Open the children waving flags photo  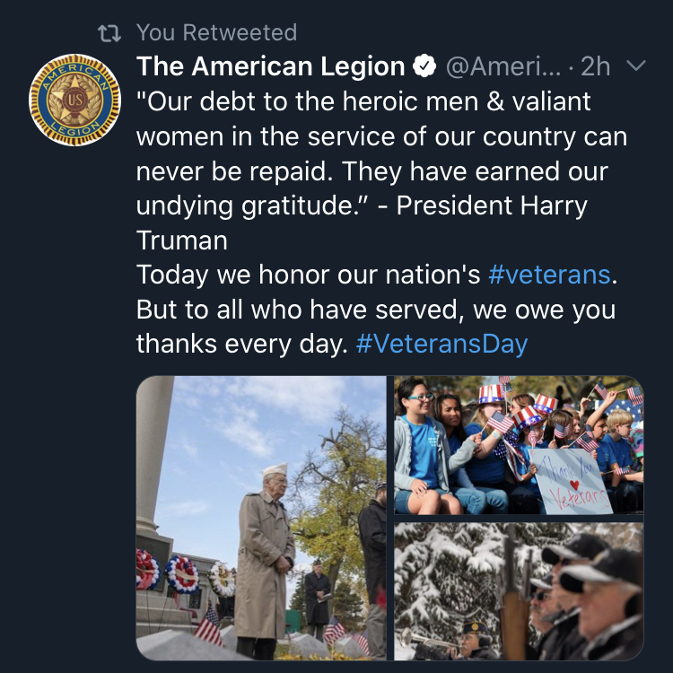point(519,445)
